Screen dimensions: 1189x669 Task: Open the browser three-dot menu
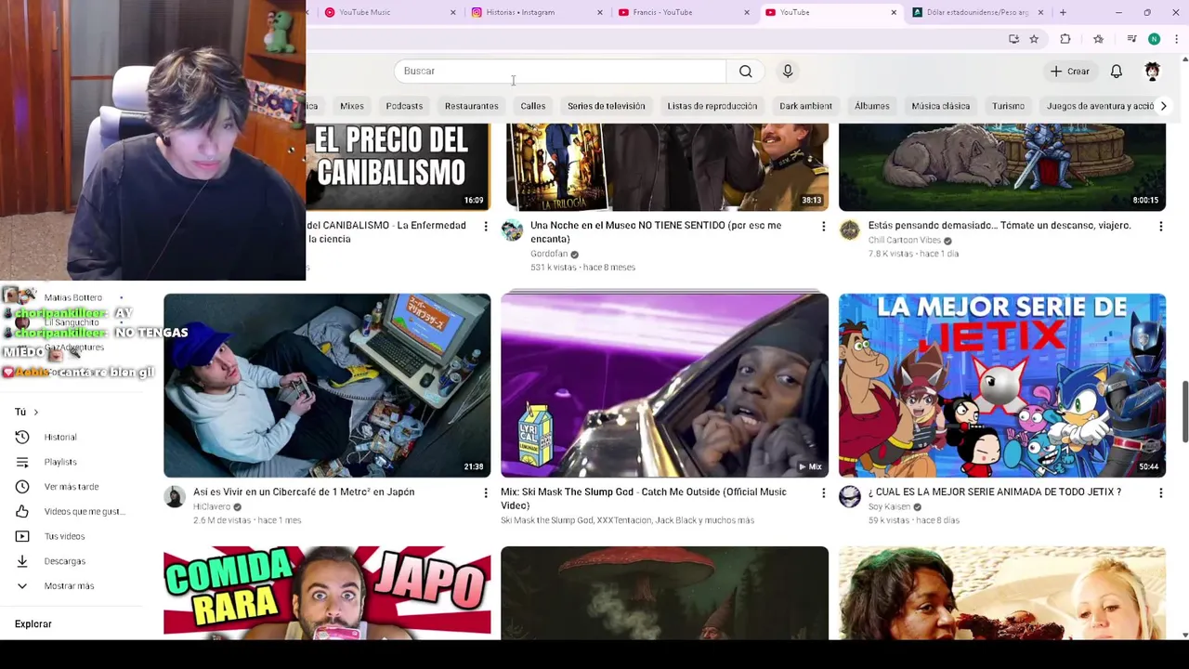click(1176, 39)
